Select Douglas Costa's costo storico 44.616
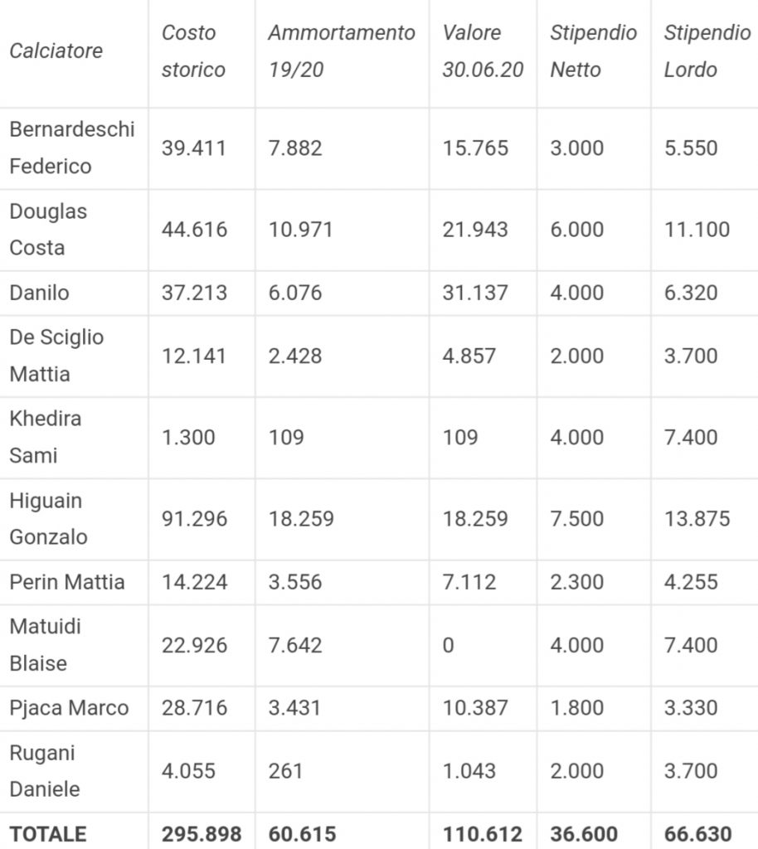Image resolution: width=758 pixels, height=849 pixels. [x=194, y=230]
